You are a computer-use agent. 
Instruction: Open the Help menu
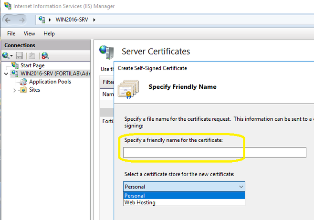49,33
